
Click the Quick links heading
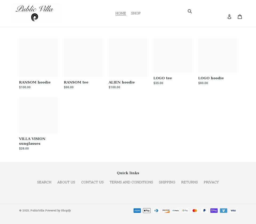[x=128, y=173]
